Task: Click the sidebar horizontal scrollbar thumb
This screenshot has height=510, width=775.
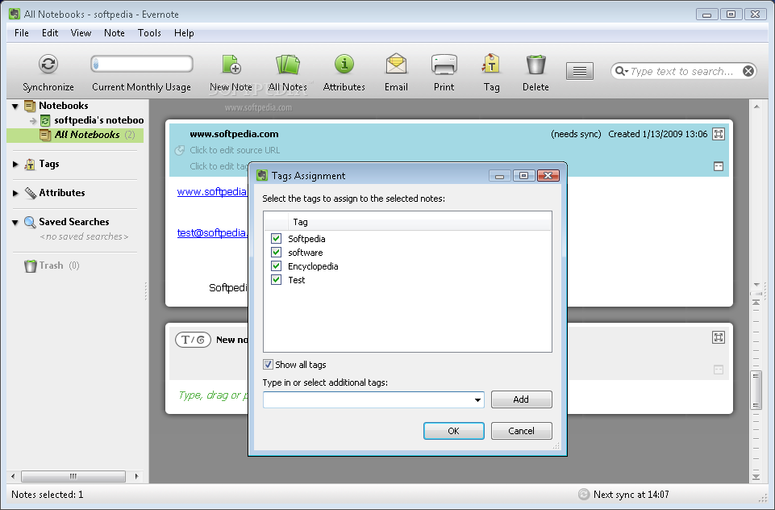Action: click(73, 476)
